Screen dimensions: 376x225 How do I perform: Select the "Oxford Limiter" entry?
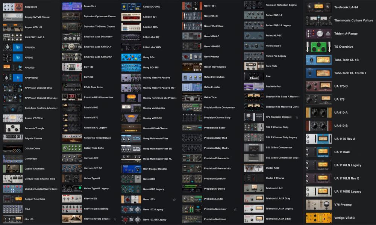click(x=212, y=87)
